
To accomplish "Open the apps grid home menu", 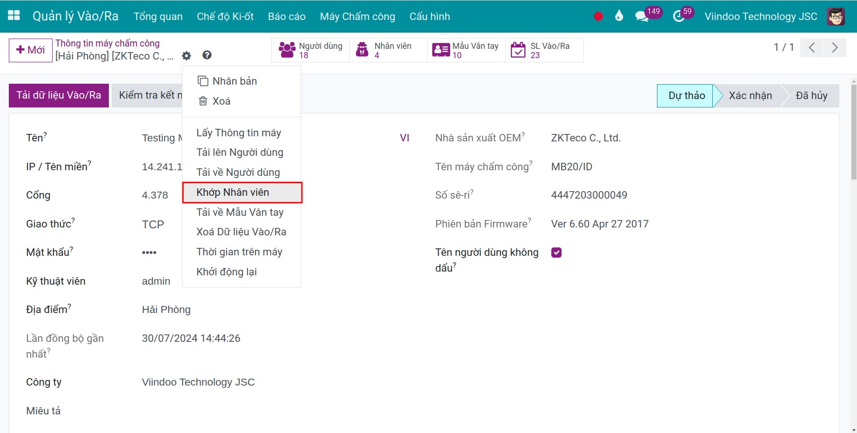I will coord(14,16).
